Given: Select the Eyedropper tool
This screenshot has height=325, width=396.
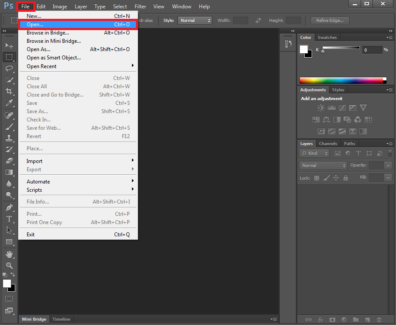Looking at the screenshot, I should 10,103.
